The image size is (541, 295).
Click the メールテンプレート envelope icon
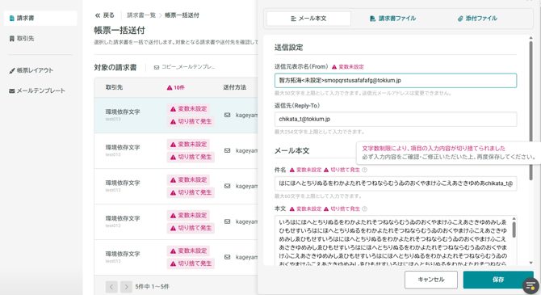coord(12,91)
